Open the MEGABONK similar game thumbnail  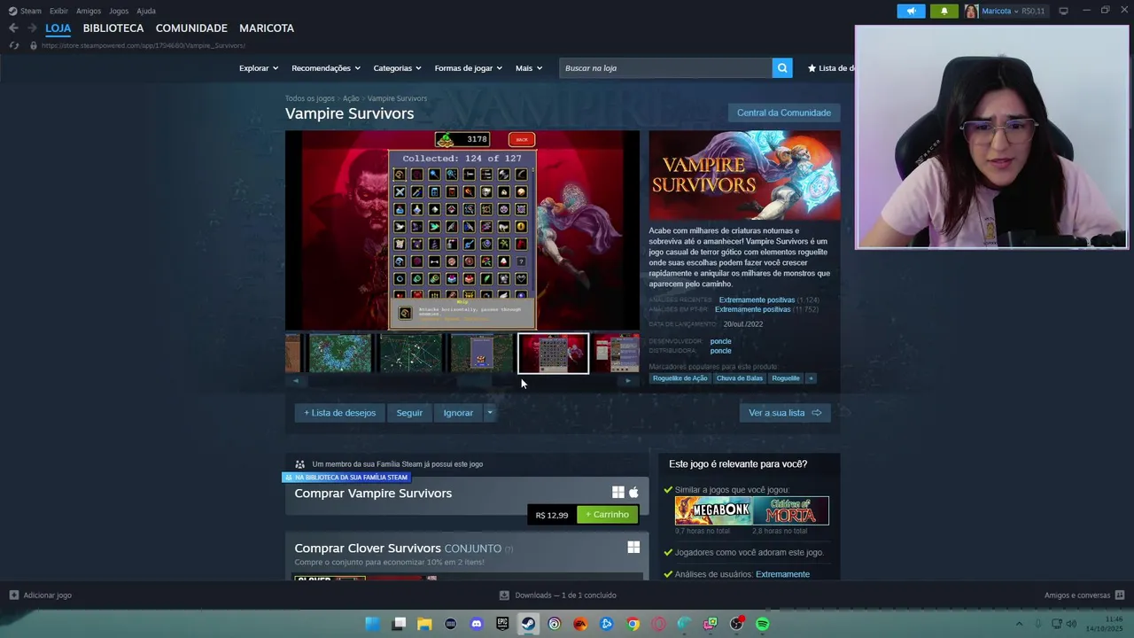click(713, 510)
